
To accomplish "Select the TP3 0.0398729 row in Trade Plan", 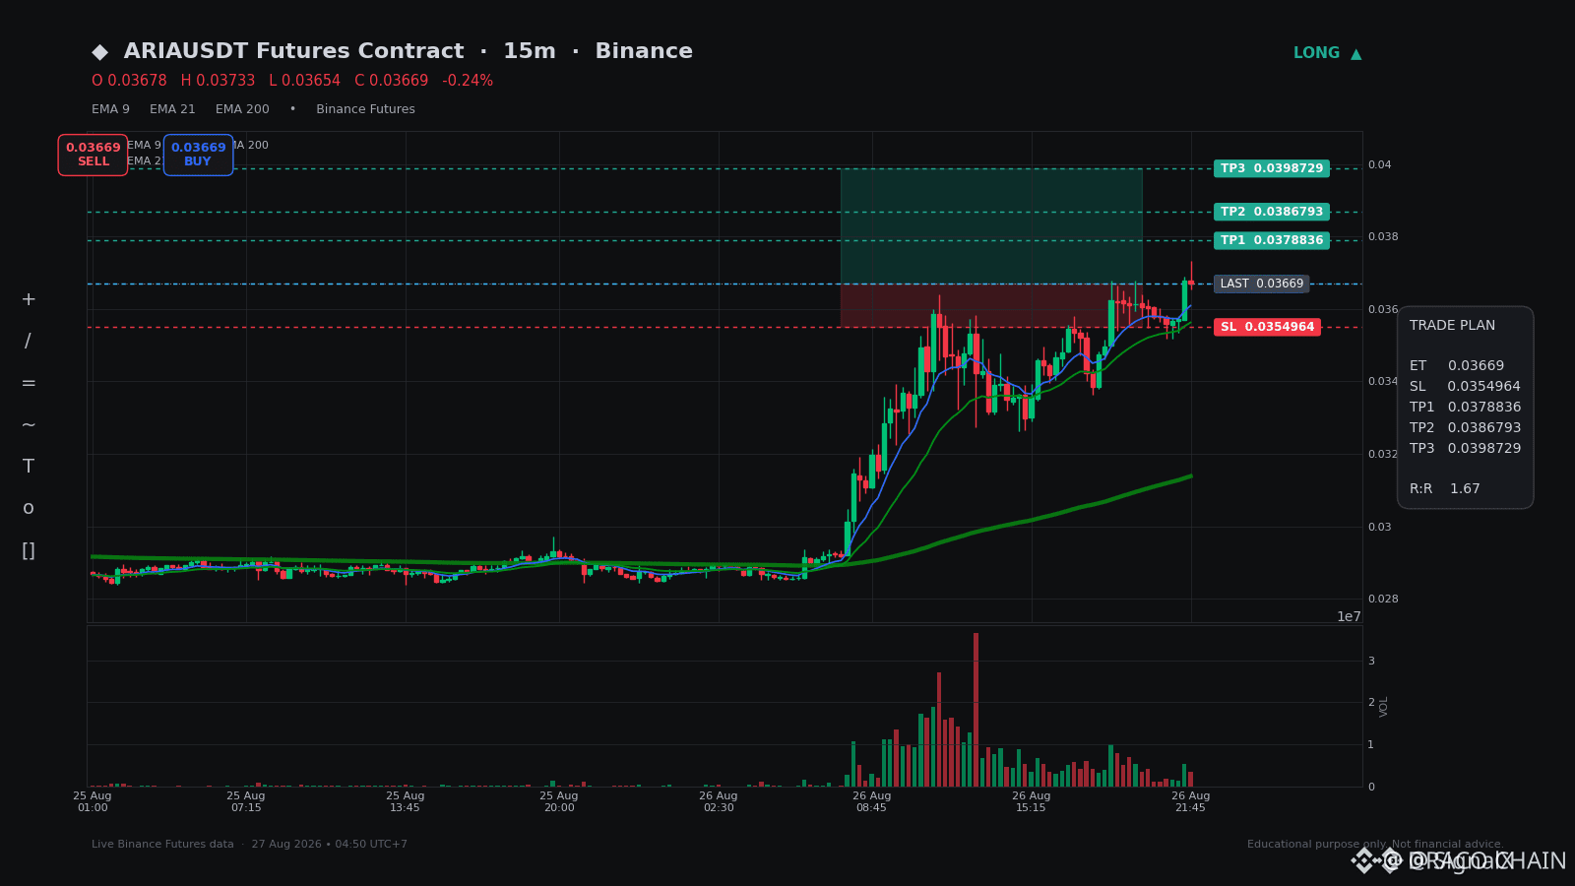I will click(1465, 449).
